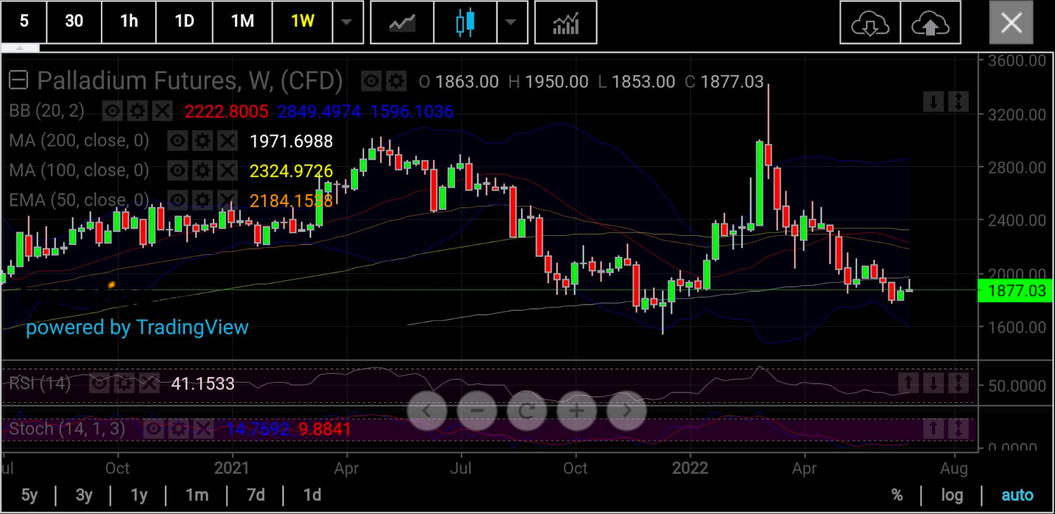Image resolution: width=1055 pixels, height=514 pixels.
Task: Set date range to 1d
Action: pyautogui.click(x=312, y=495)
